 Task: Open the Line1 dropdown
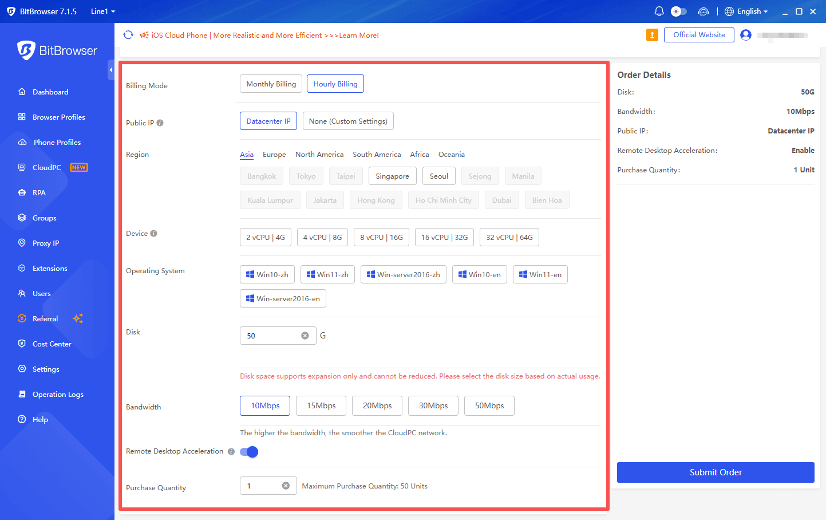[103, 11]
